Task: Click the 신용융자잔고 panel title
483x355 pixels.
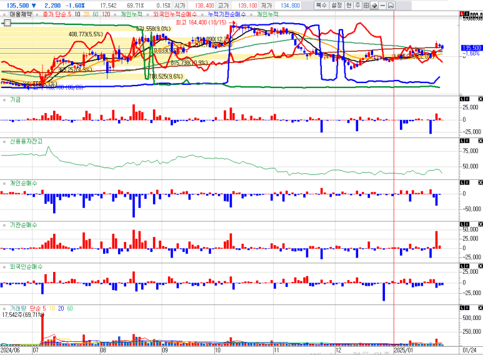Action: point(26,141)
